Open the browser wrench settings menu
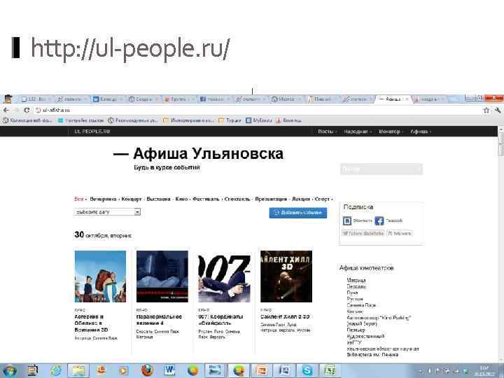 click(498, 111)
